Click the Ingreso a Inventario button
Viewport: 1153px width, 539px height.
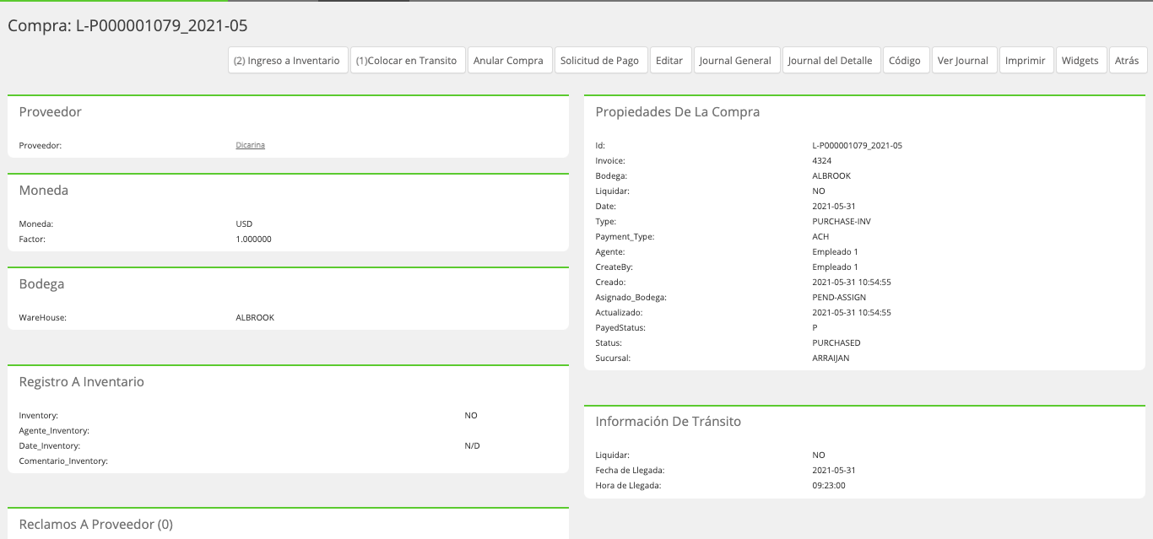[x=288, y=61]
